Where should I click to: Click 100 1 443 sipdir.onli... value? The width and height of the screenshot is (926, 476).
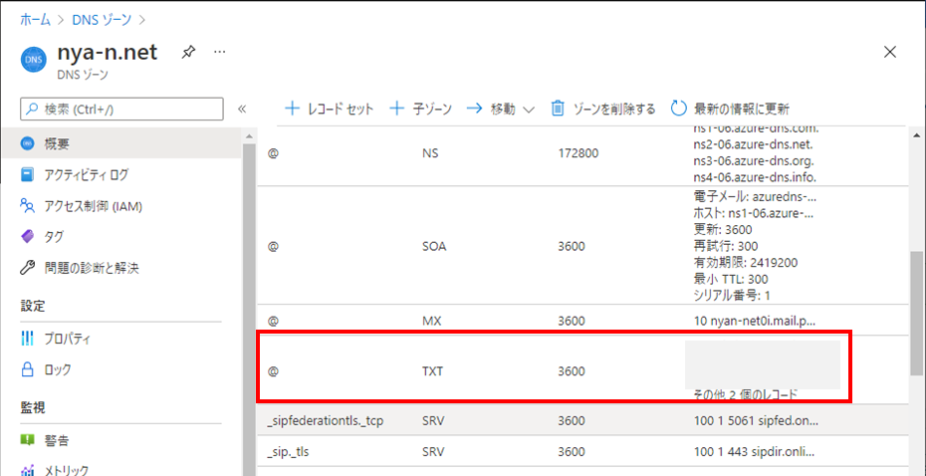point(753,452)
